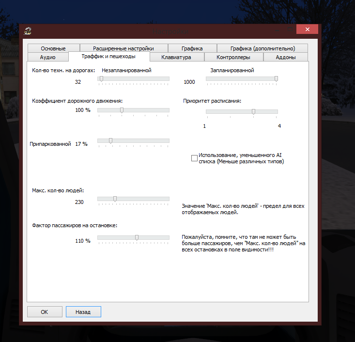355x342 pixels.
Task: Click the Назад button
Action: (x=83, y=312)
